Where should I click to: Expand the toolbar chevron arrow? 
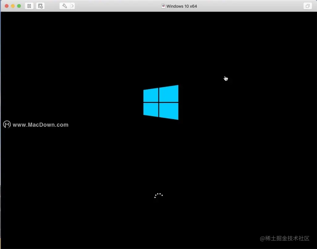(x=72, y=6)
